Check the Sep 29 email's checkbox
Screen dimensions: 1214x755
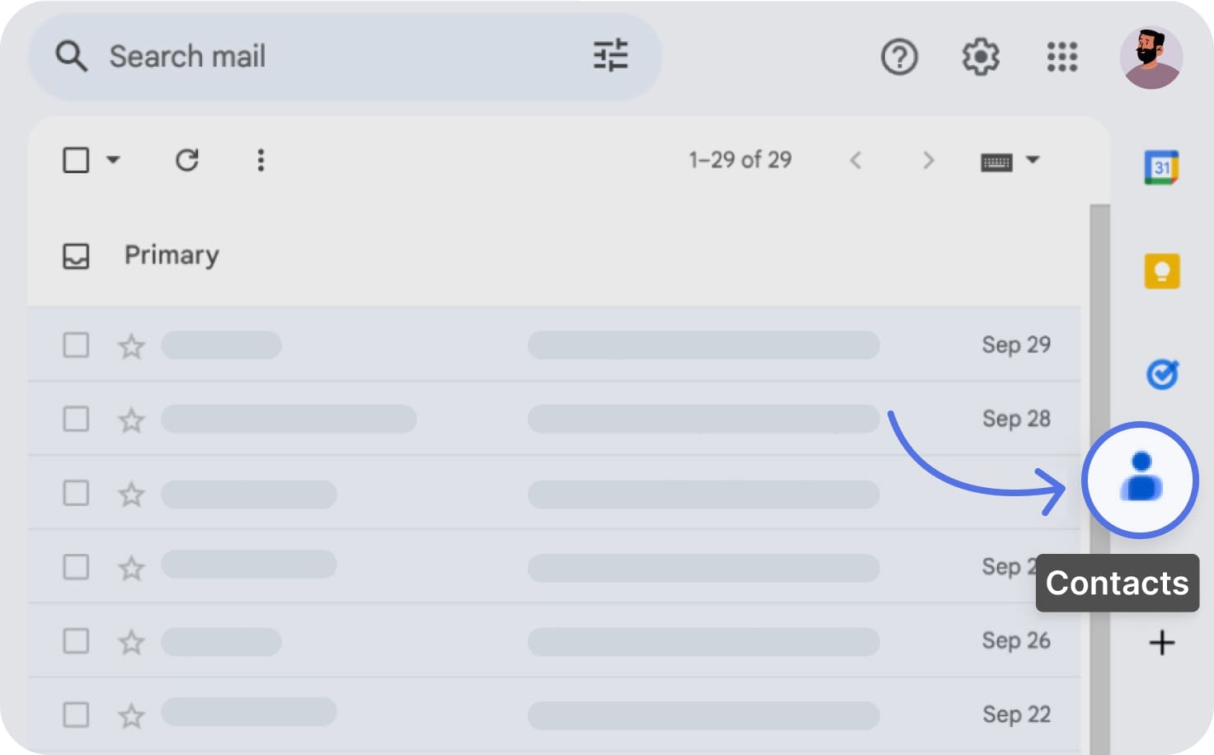[75, 345]
